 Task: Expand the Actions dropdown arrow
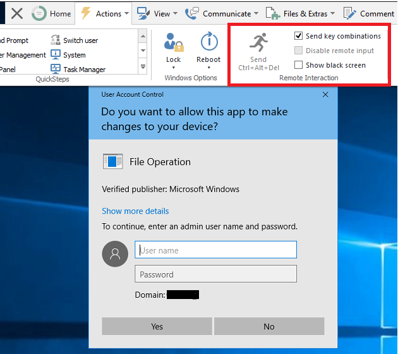(126, 13)
